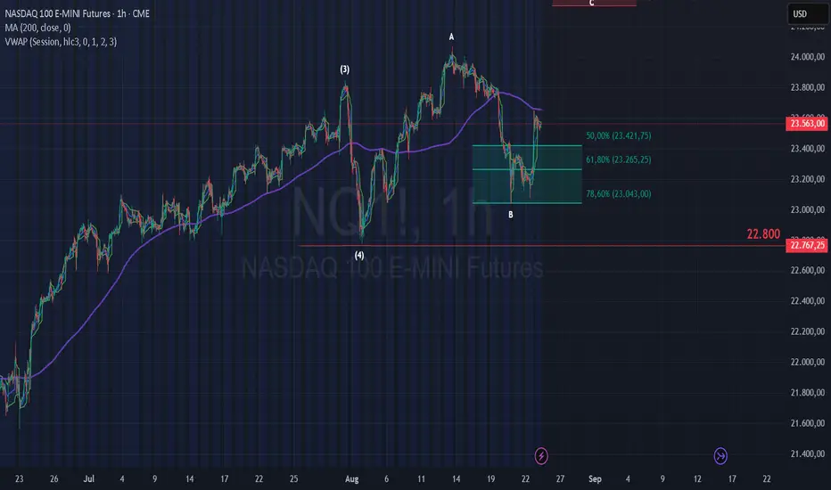Click the 22.000,00 price axis label
Screen dimensions: 831x490
tap(808, 362)
